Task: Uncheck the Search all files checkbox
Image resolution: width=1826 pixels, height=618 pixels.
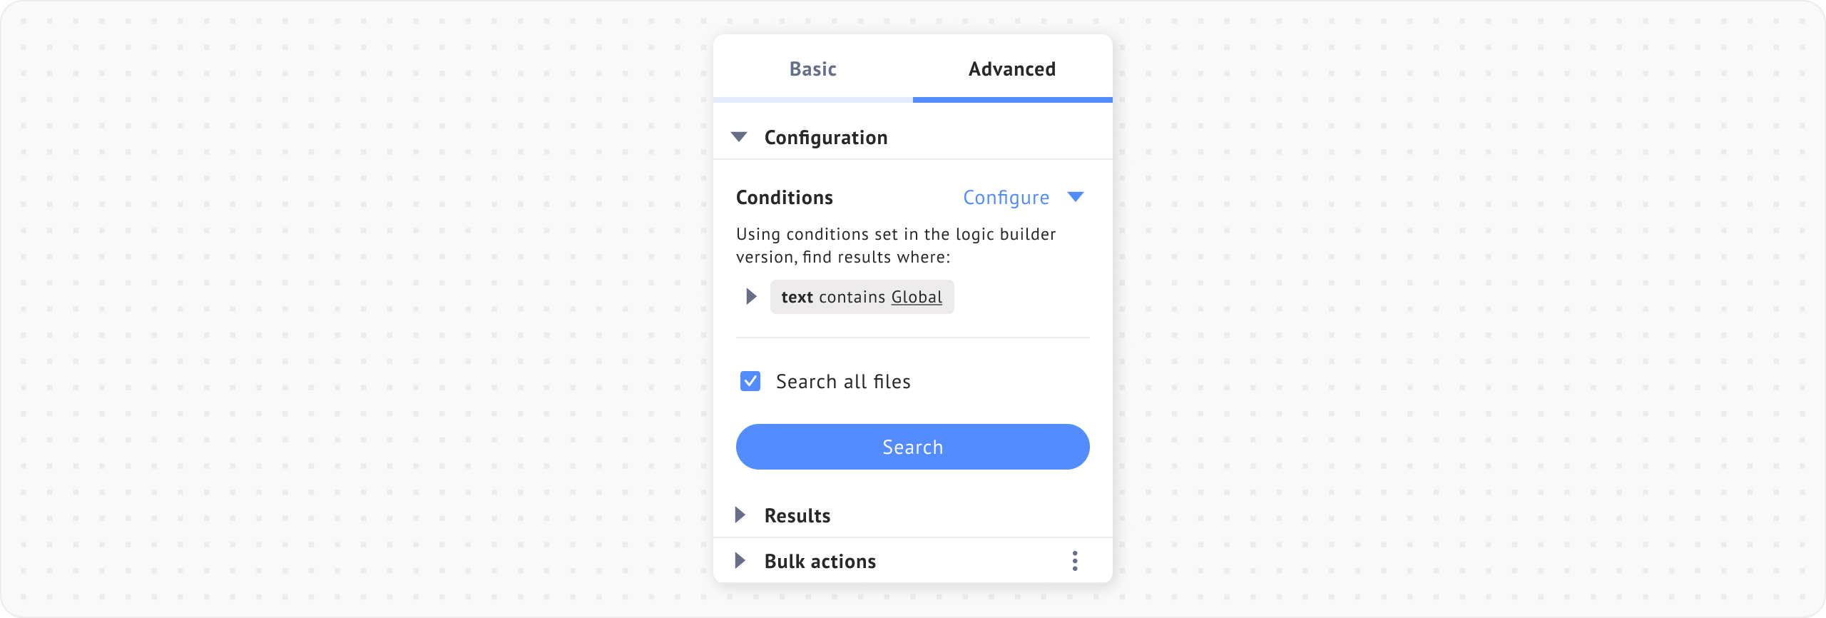Action: [750, 382]
